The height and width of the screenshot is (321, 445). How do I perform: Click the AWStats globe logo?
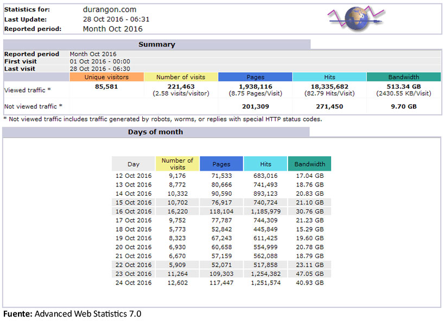[x=356, y=18]
